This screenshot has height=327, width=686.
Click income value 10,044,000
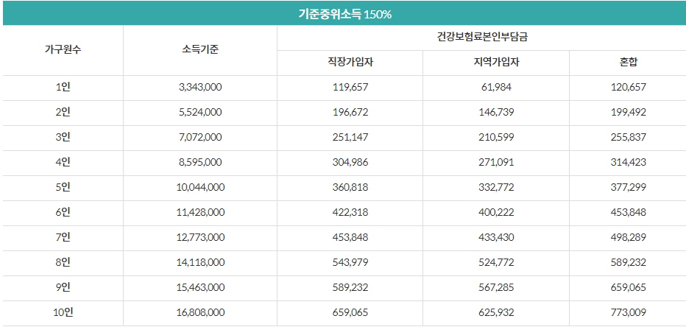pos(200,187)
